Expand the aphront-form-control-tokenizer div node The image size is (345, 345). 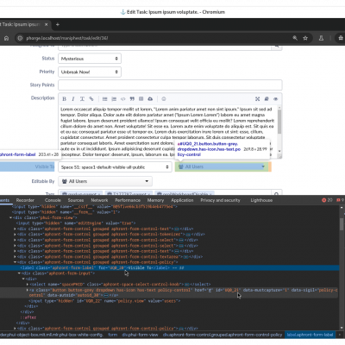click(15, 235)
